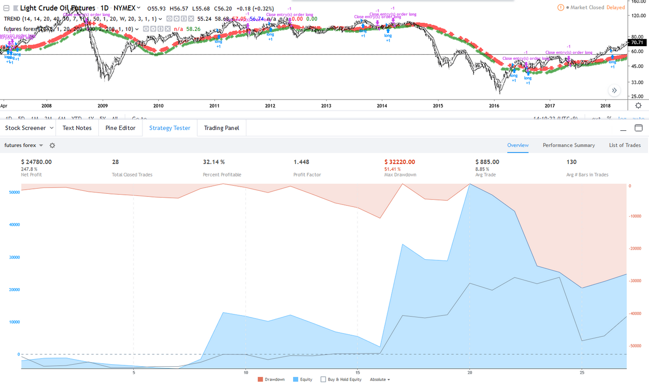The height and width of the screenshot is (384, 649).
Task: Expand the Stock Screener tab dropdown arrow
Action: coord(52,128)
